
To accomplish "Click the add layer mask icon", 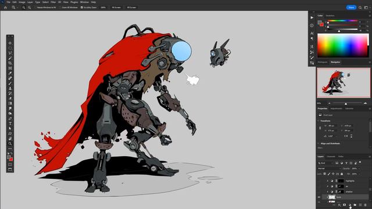I will 344,205.
